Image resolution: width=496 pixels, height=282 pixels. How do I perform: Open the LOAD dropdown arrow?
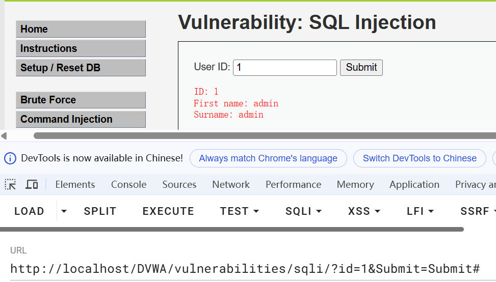coord(64,211)
